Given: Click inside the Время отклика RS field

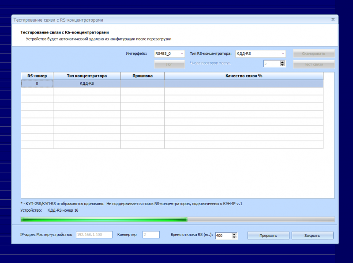Looking at the screenshot, I should [224, 236].
